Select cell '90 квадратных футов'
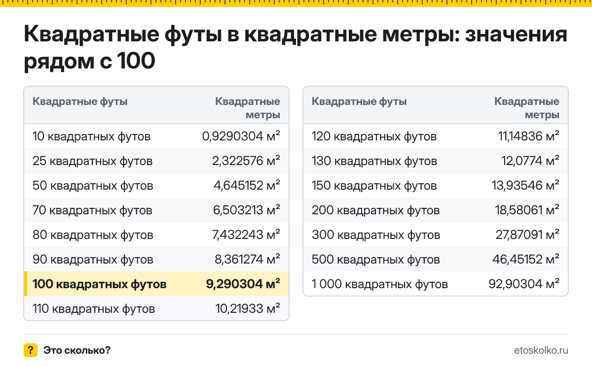This screenshot has height=366, width=592. pyautogui.click(x=93, y=260)
